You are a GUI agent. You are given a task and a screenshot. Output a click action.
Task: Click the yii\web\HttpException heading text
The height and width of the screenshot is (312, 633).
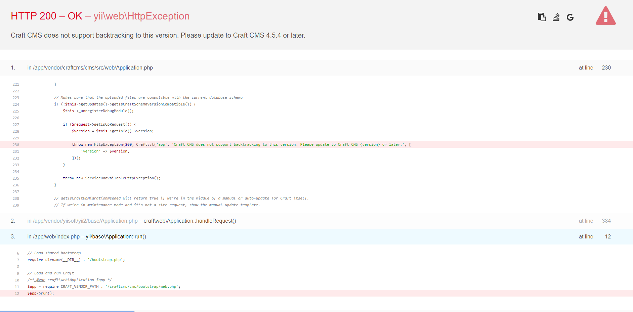141,16
